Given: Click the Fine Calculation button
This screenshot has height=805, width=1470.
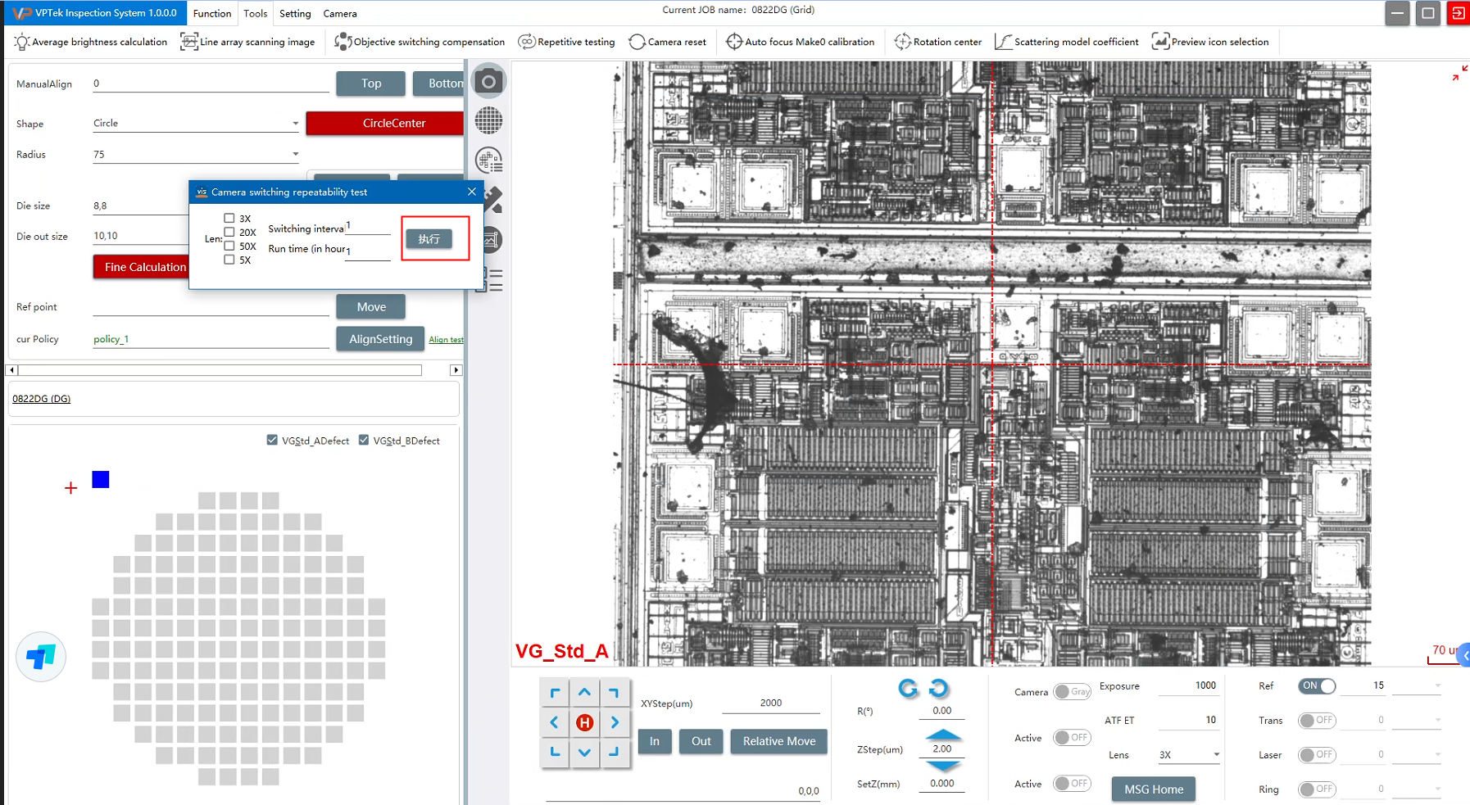Looking at the screenshot, I should coord(141,267).
